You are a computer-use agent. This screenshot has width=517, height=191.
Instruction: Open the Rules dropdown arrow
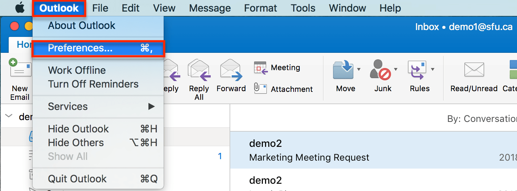click(432, 69)
